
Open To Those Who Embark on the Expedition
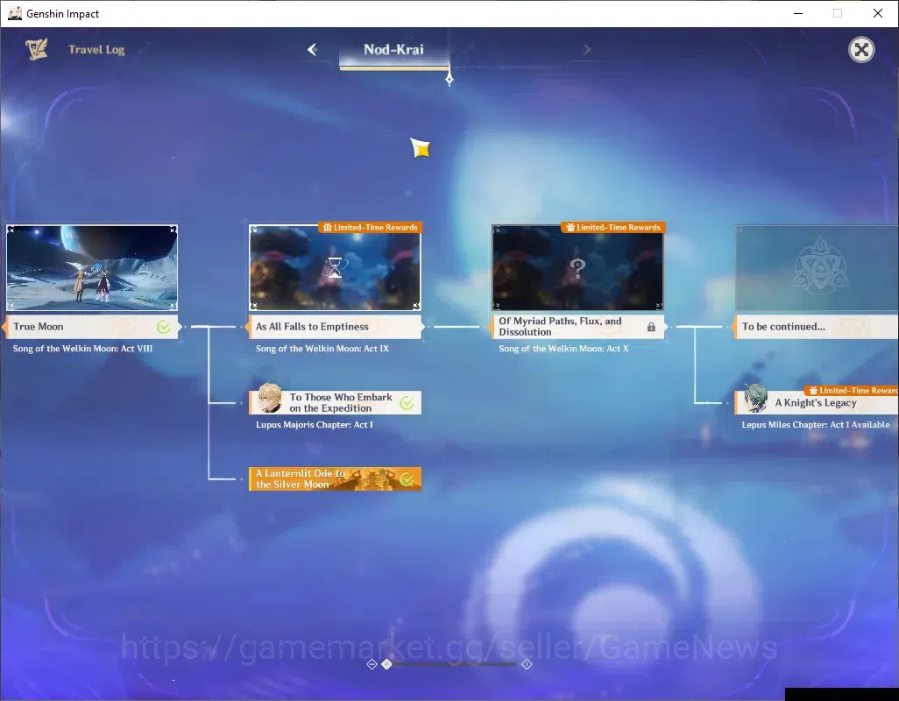335,402
